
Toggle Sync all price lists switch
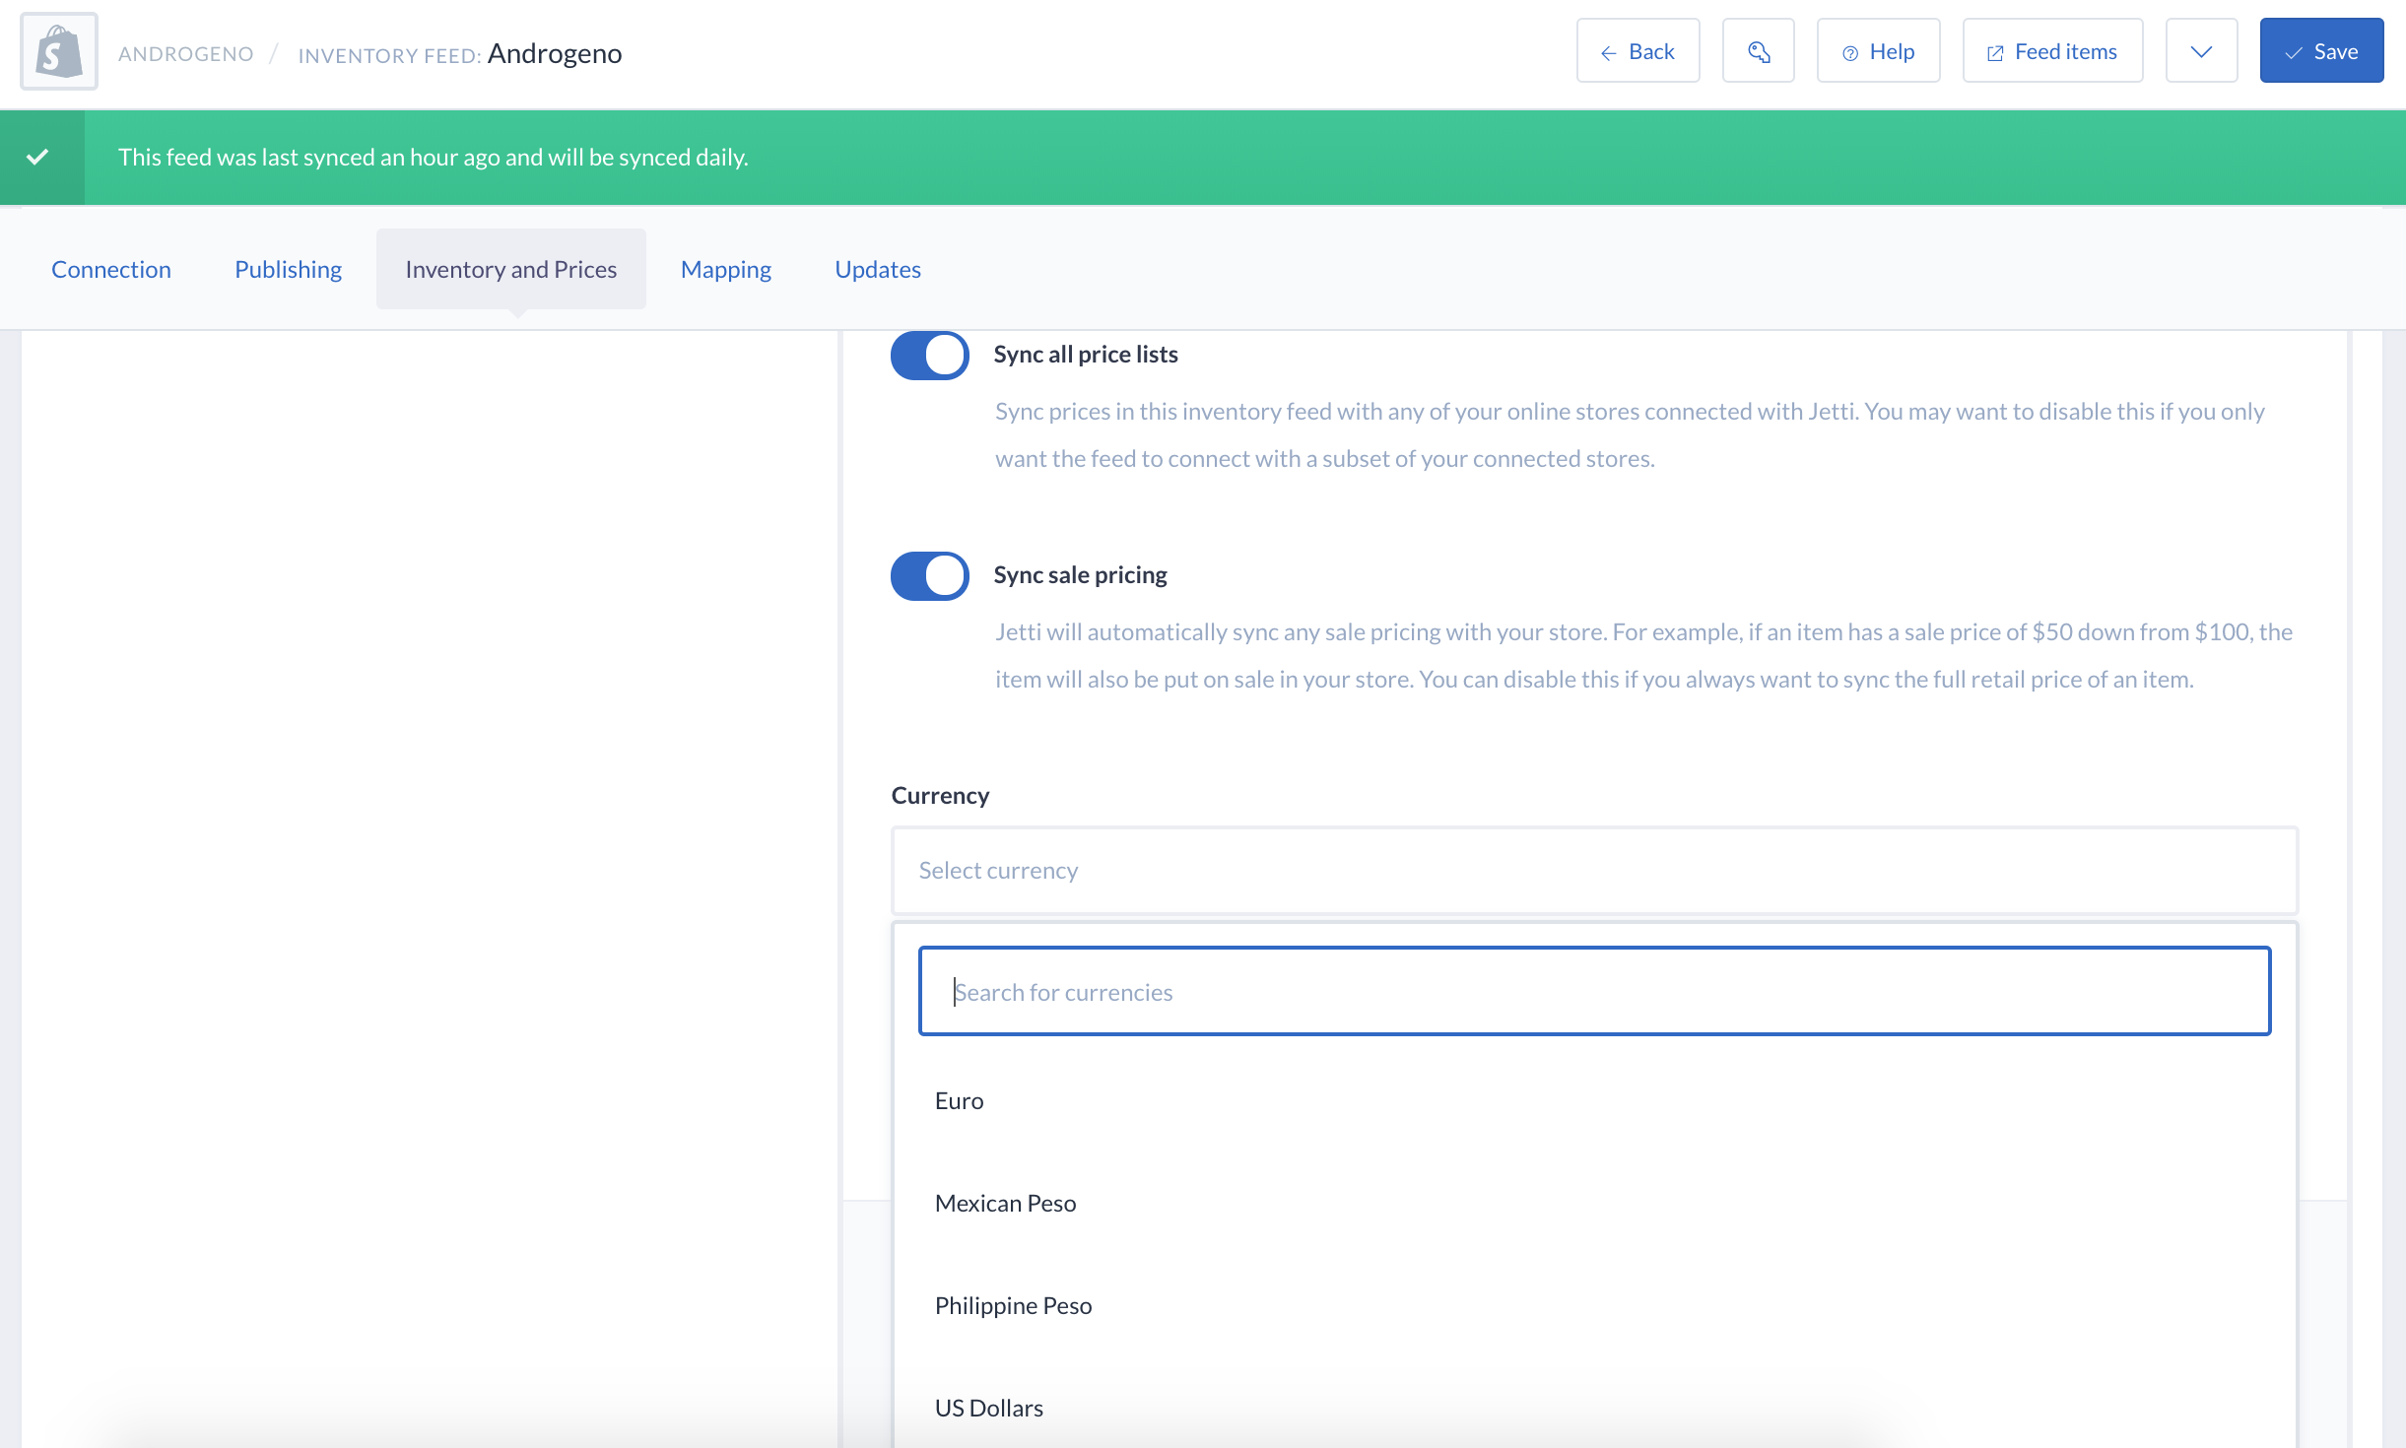pyautogui.click(x=929, y=355)
